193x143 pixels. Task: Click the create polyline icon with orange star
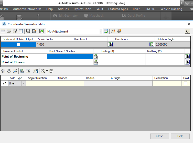click(113, 31)
